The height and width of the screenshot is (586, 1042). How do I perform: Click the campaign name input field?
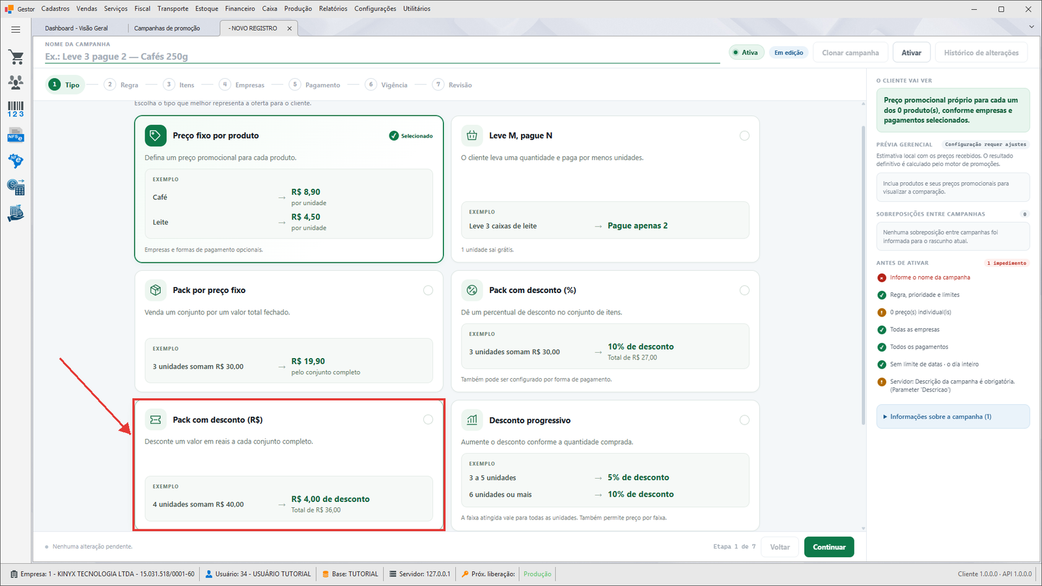[x=382, y=57]
